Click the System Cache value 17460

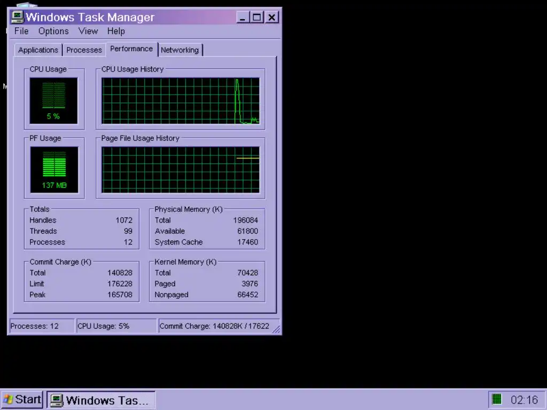coord(248,242)
